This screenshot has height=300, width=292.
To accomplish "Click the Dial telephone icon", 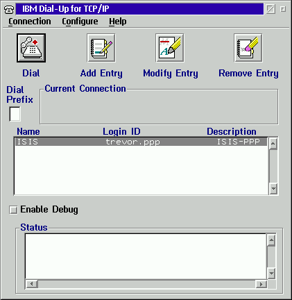I will pos(31,48).
